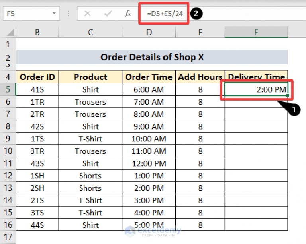Click the Cancel (X) formula bar icon
Image resolution: width=306 pixels, height=244 pixels.
point(87,14)
